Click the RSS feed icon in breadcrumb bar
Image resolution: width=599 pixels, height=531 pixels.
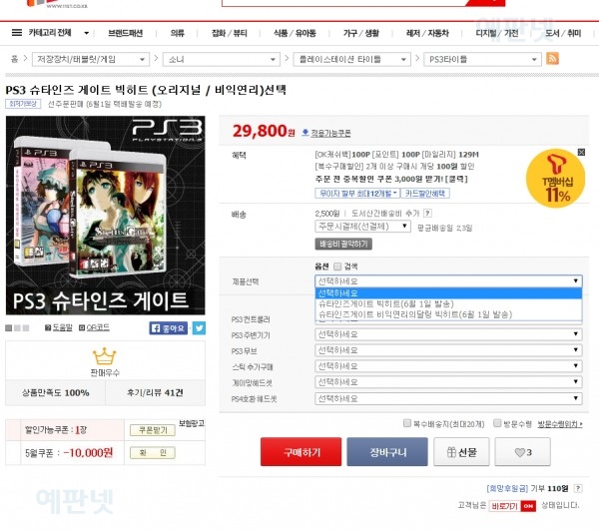click(552, 59)
